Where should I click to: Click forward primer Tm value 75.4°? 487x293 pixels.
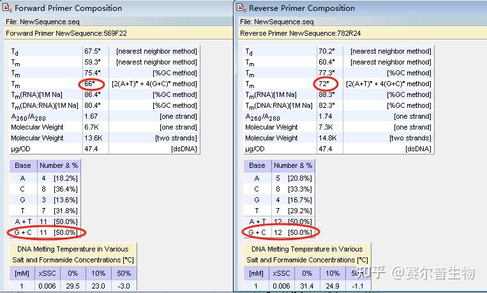coord(93,73)
